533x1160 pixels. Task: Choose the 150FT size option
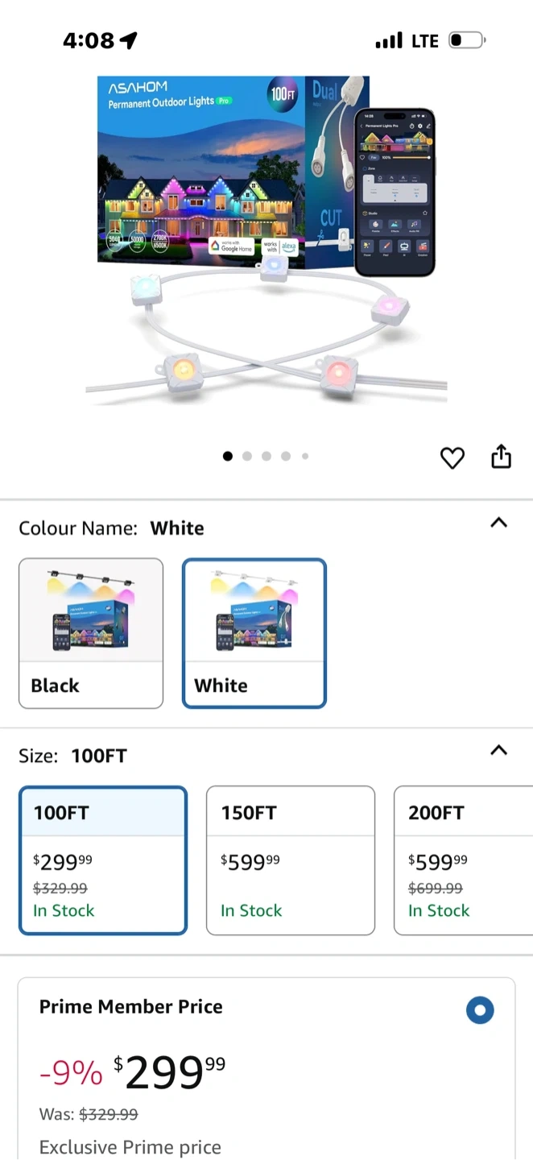coord(291,860)
